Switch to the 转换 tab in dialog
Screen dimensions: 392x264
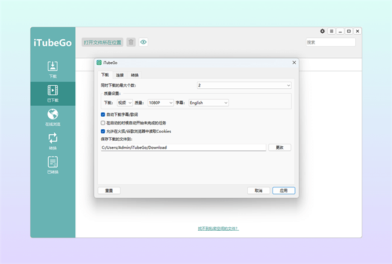point(134,75)
